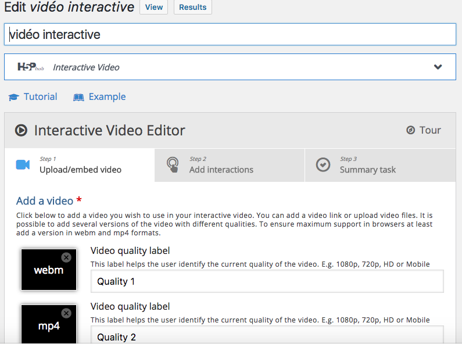Switch to Step 1 Upload/embed video tab
462x344 pixels.
(x=80, y=165)
